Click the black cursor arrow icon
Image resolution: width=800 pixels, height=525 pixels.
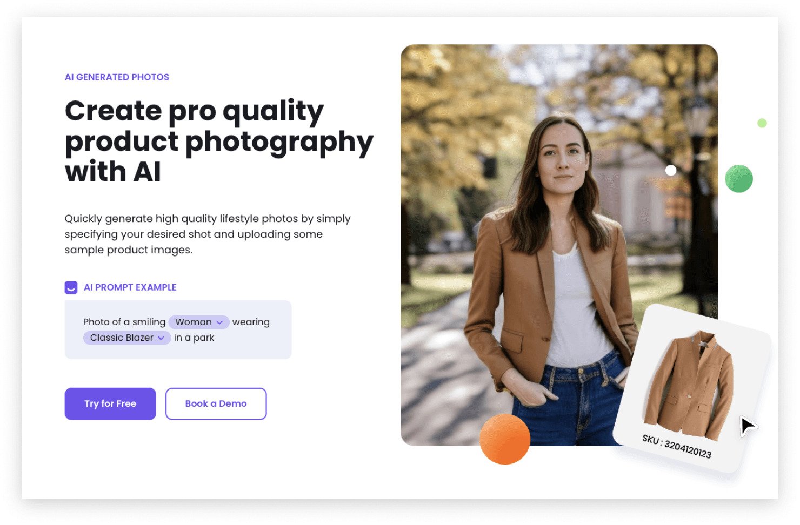pyautogui.click(x=749, y=426)
